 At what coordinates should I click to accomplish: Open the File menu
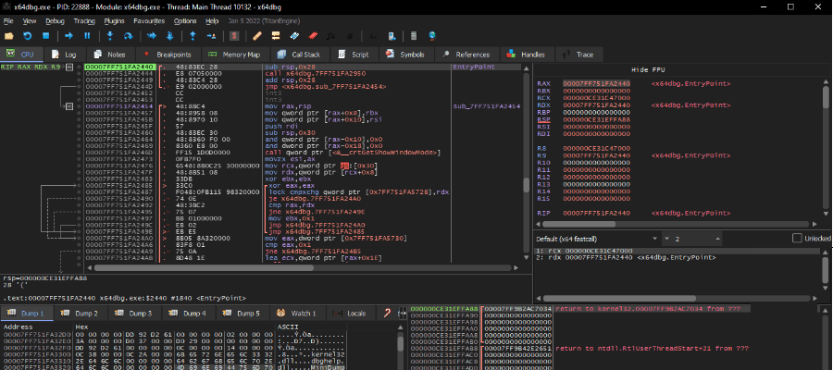8,21
